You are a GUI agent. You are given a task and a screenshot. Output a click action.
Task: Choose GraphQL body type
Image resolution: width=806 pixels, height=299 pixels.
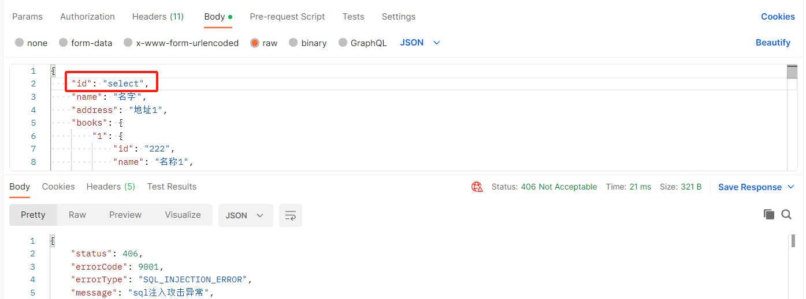click(x=343, y=43)
